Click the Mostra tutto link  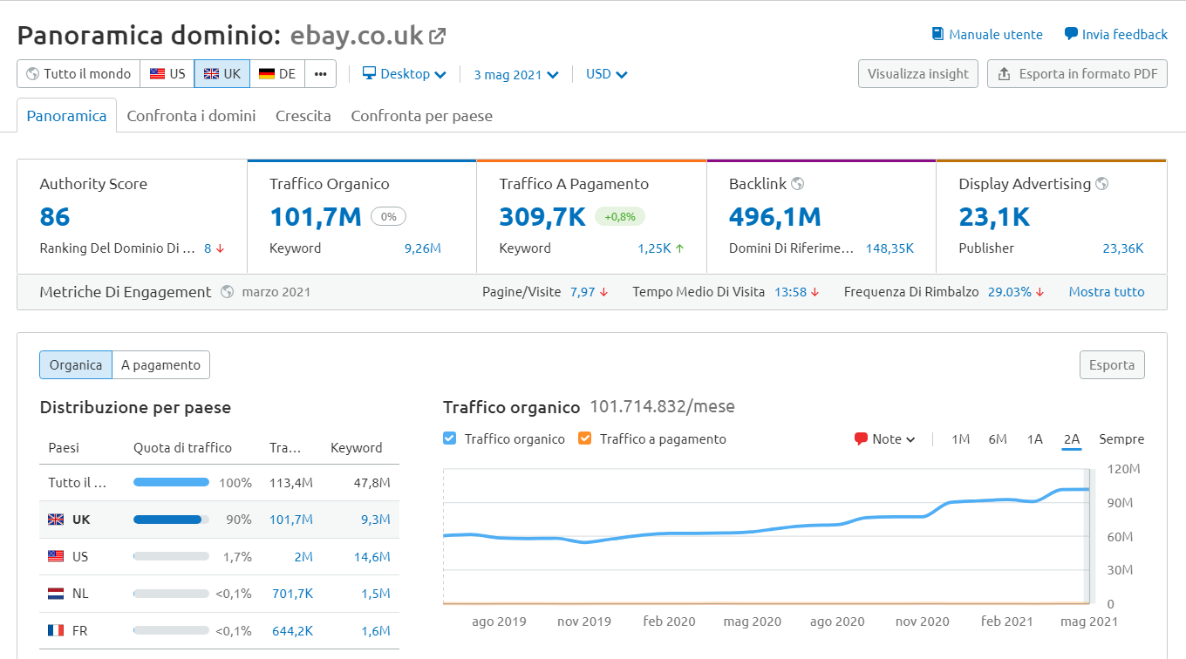click(1107, 292)
